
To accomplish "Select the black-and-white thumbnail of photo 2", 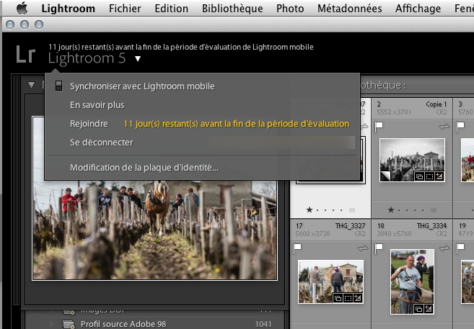I will tap(412, 160).
